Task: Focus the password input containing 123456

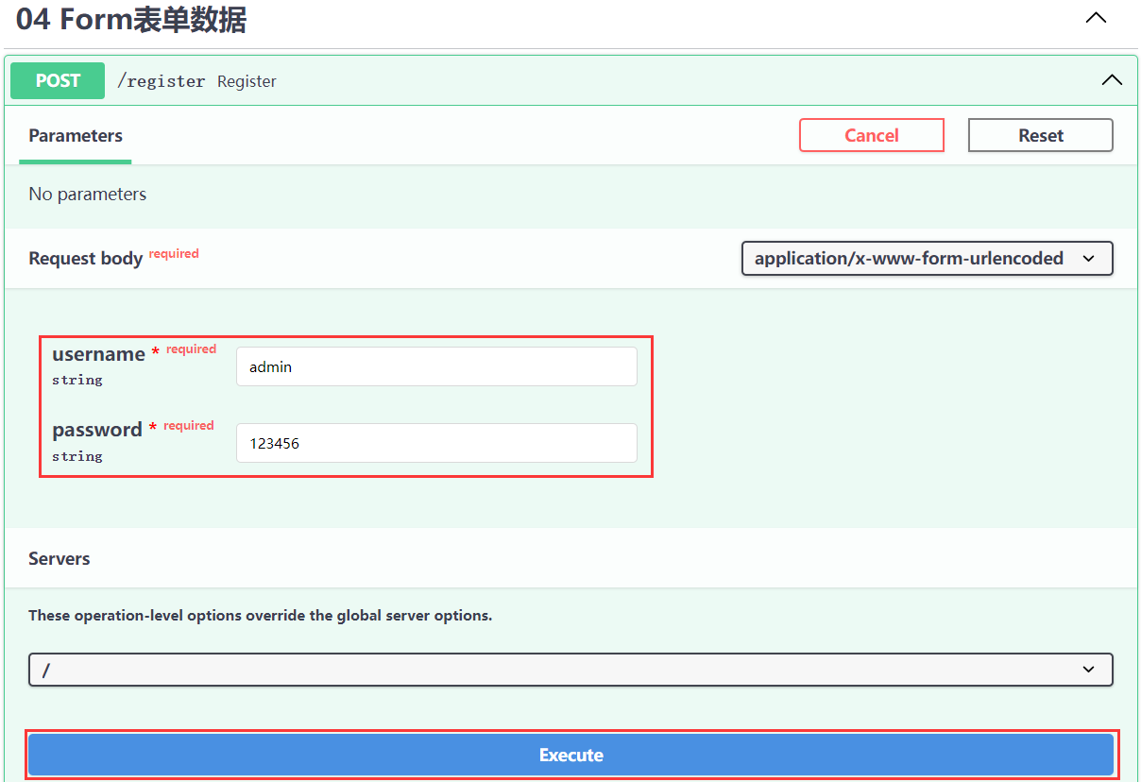Action: (436, 442)
